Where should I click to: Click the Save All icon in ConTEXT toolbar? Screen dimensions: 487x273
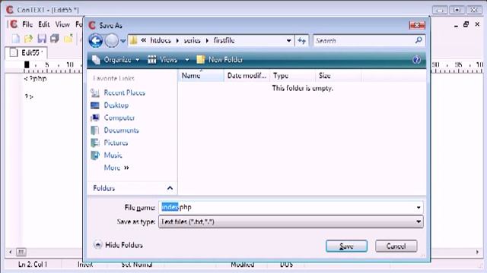tap(55, 39)
